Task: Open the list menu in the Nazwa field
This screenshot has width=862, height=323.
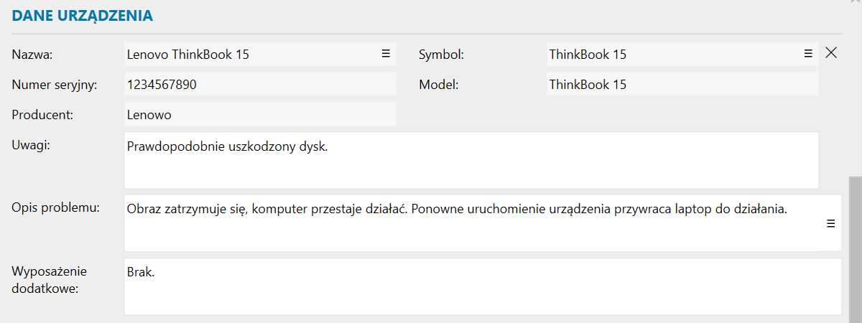Action: pyautogui.click(x=386, y=53)
